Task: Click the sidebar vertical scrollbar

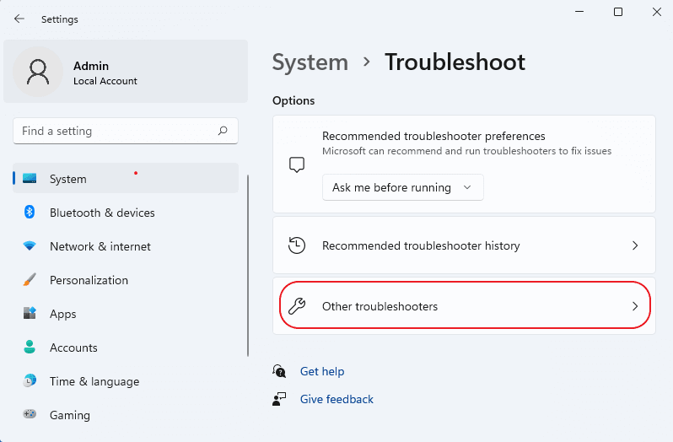Action: (248, 265)
